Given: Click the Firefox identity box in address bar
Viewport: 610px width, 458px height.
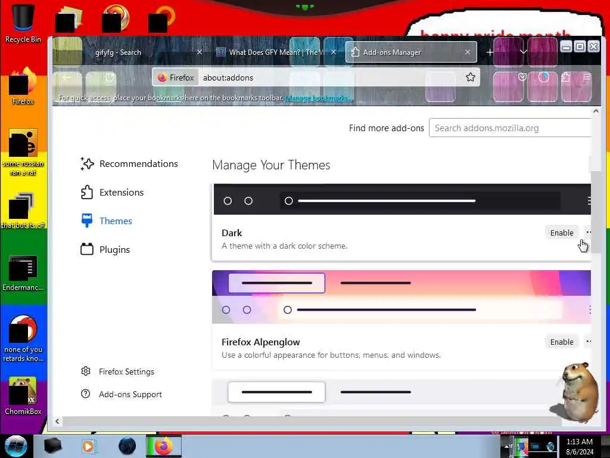Looking at the screenshot, I should pos(176,78).
